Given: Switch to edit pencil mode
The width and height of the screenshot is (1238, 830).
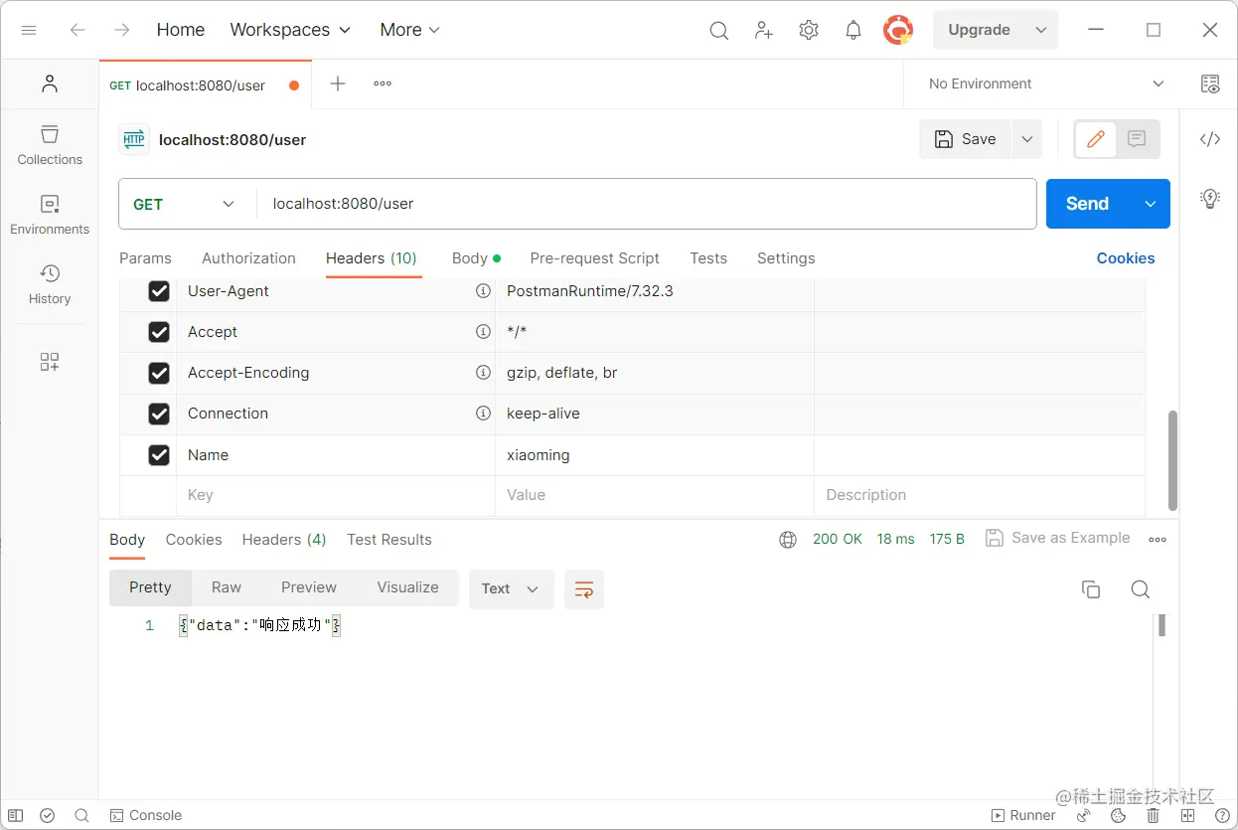Looking at the screenshot, I should pos(1096,139).
